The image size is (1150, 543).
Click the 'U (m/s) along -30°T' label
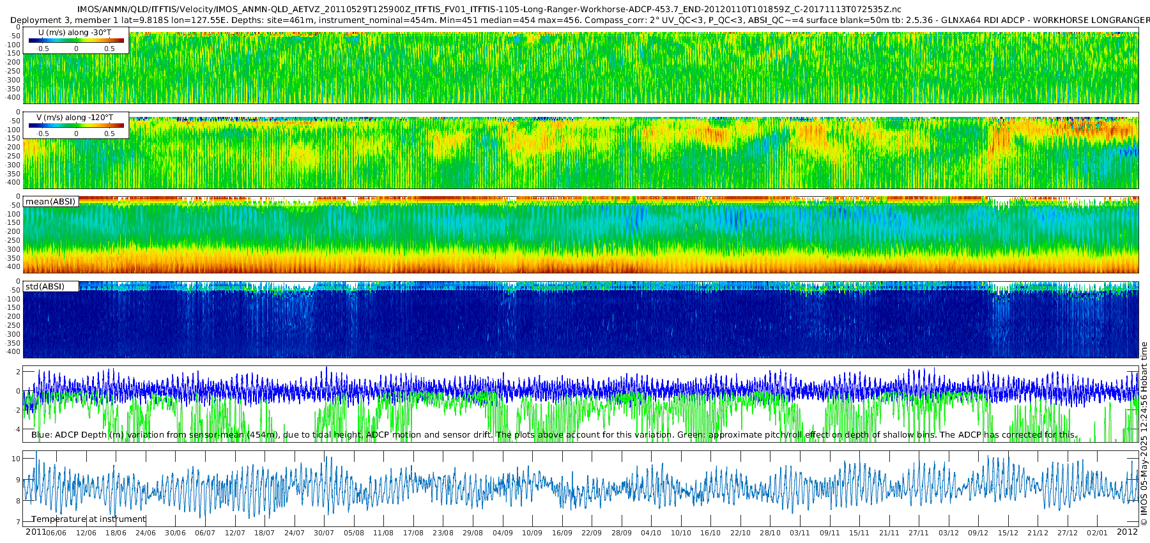coord(75,32)
